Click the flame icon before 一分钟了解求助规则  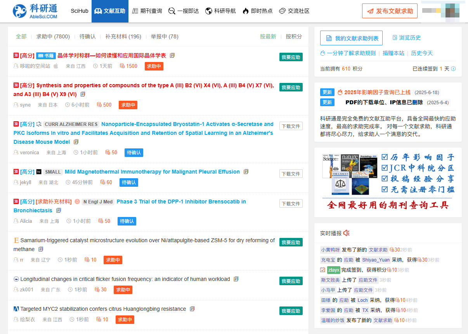click(x=322, y=53)
